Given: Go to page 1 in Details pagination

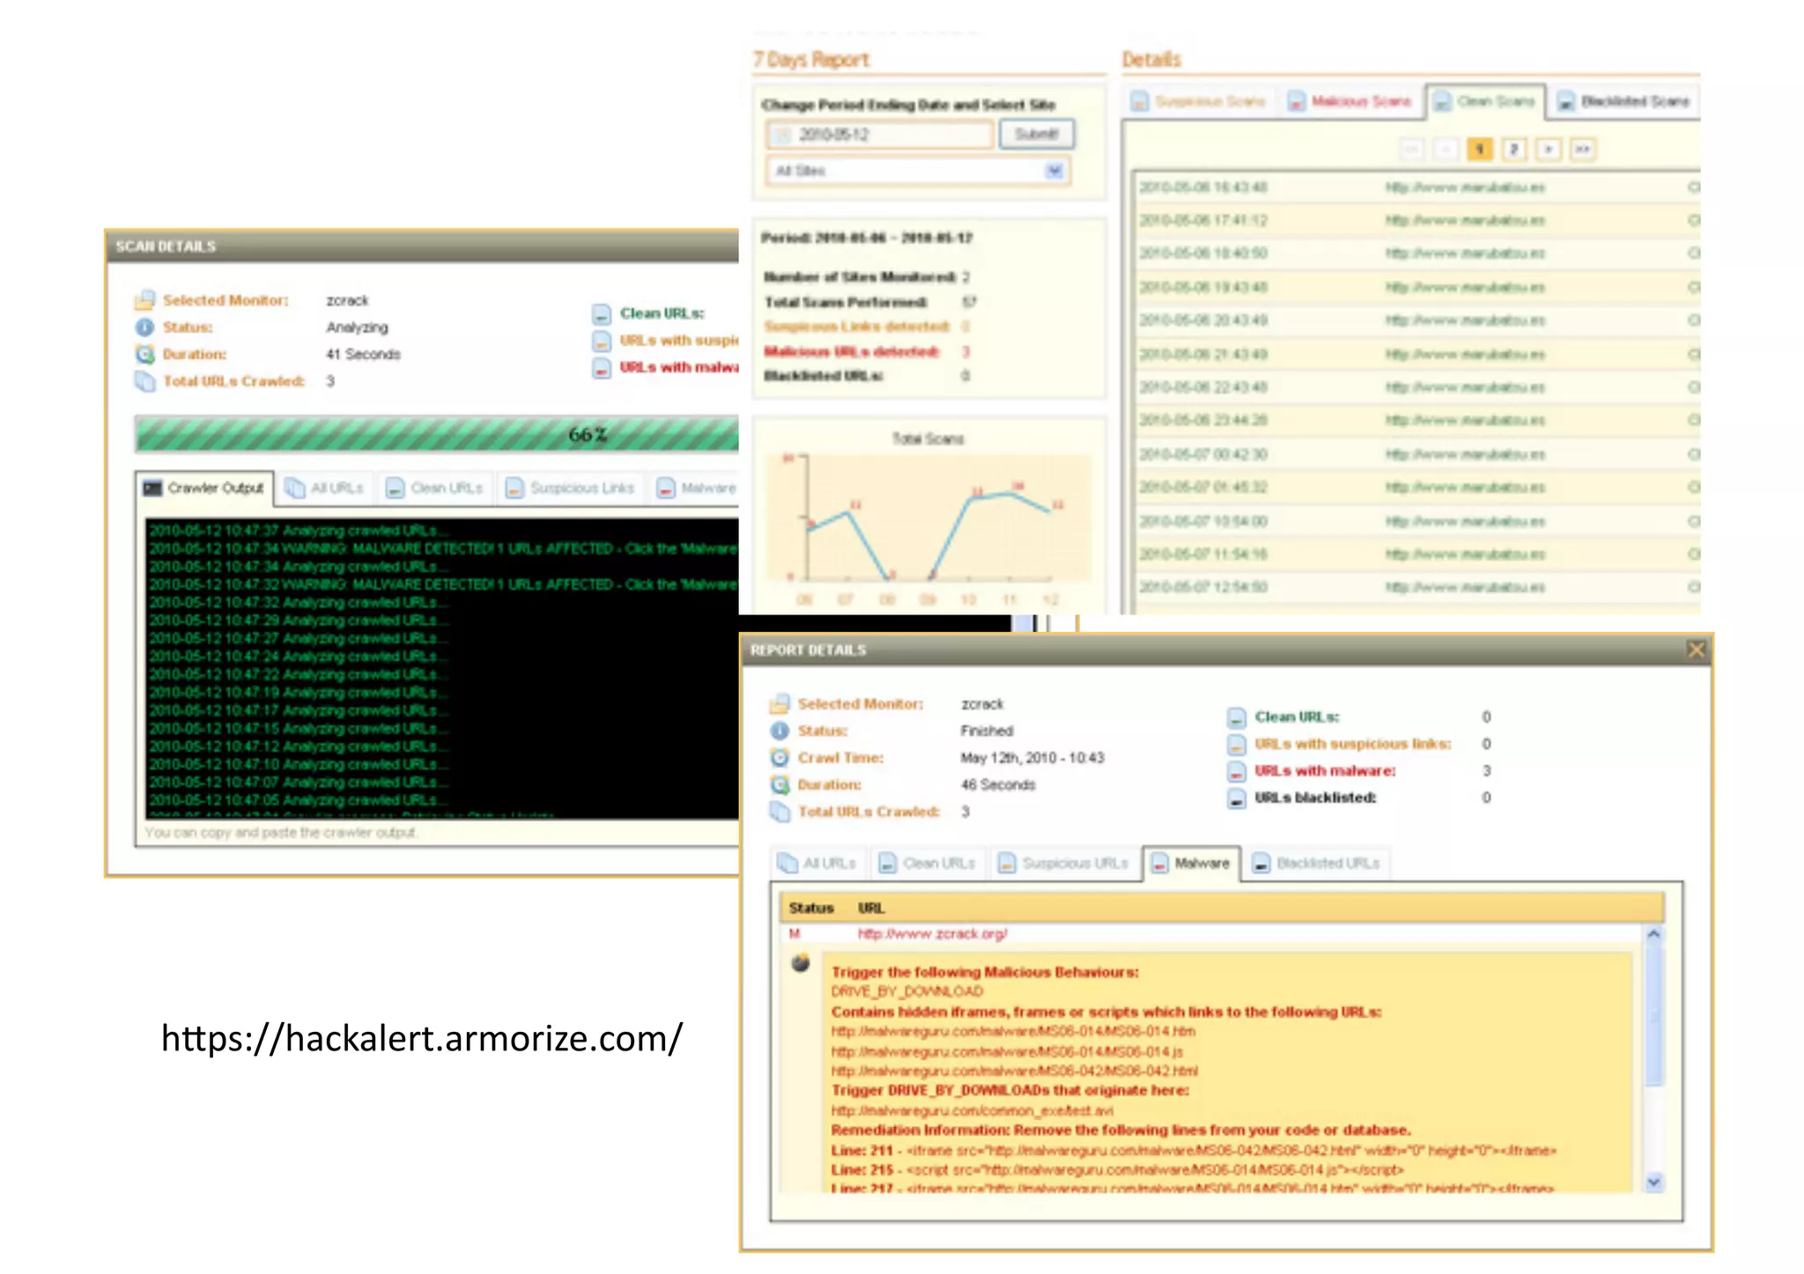Looking at the screenshot, I should (1480, 149).
